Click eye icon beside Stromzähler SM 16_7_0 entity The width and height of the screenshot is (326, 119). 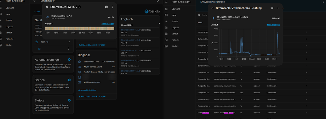[x=48, y=17]
